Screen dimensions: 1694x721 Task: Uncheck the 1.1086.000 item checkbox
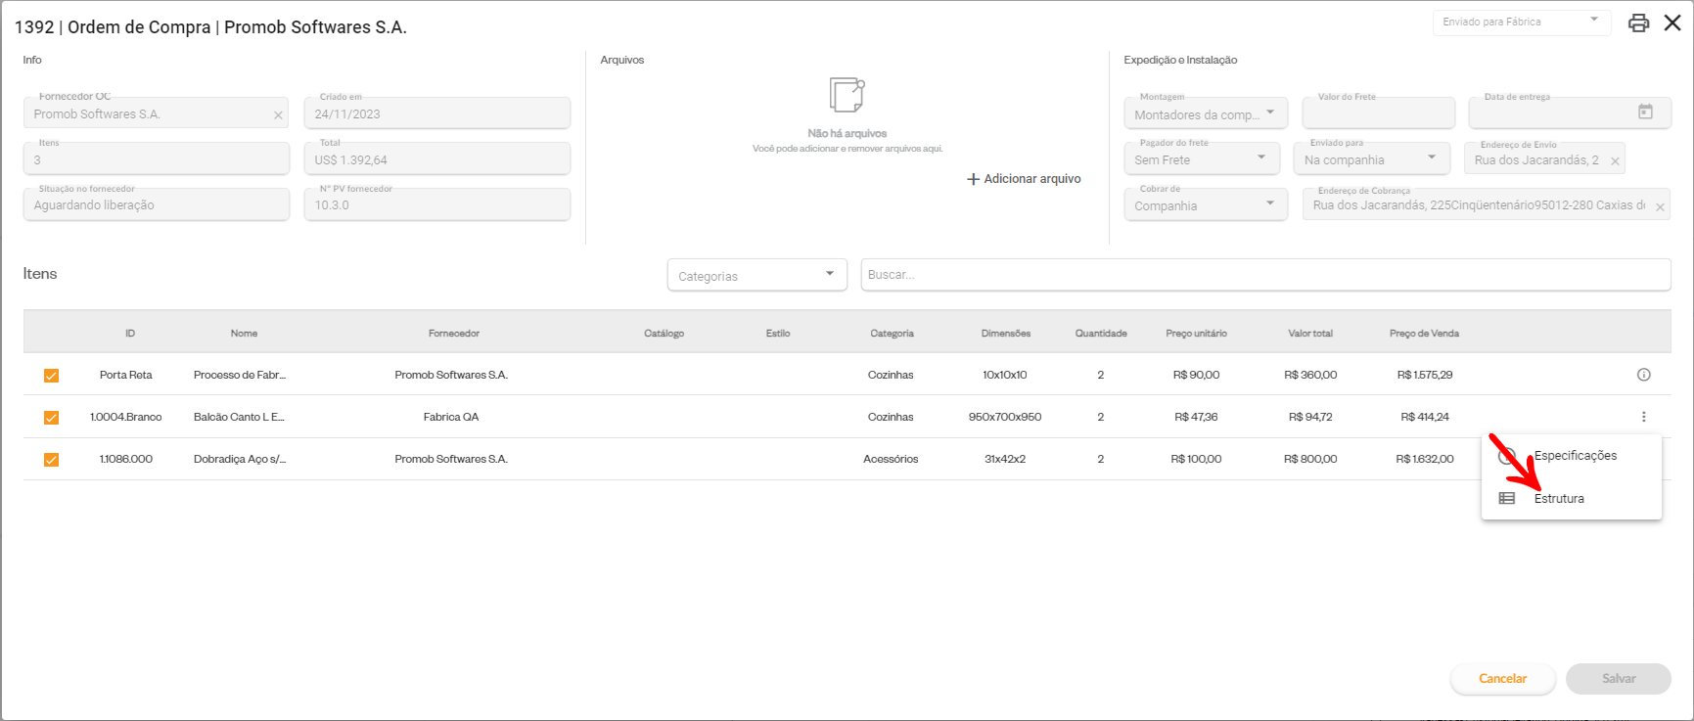[x=51, y=460]
